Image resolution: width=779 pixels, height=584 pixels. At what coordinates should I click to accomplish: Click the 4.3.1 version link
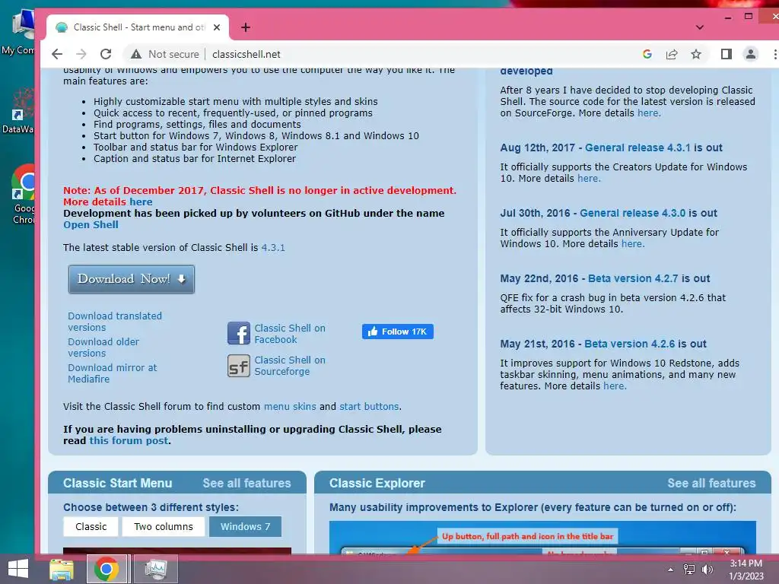(273, 247)
